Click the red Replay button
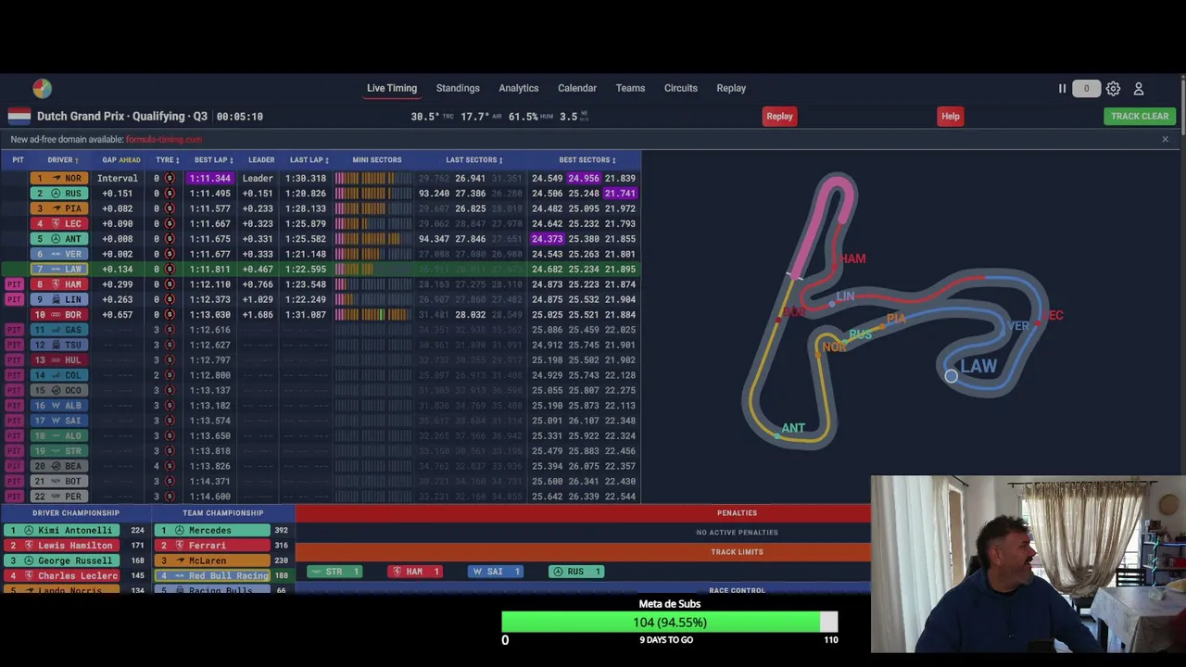1186x667 pixels. pos(779,116)
